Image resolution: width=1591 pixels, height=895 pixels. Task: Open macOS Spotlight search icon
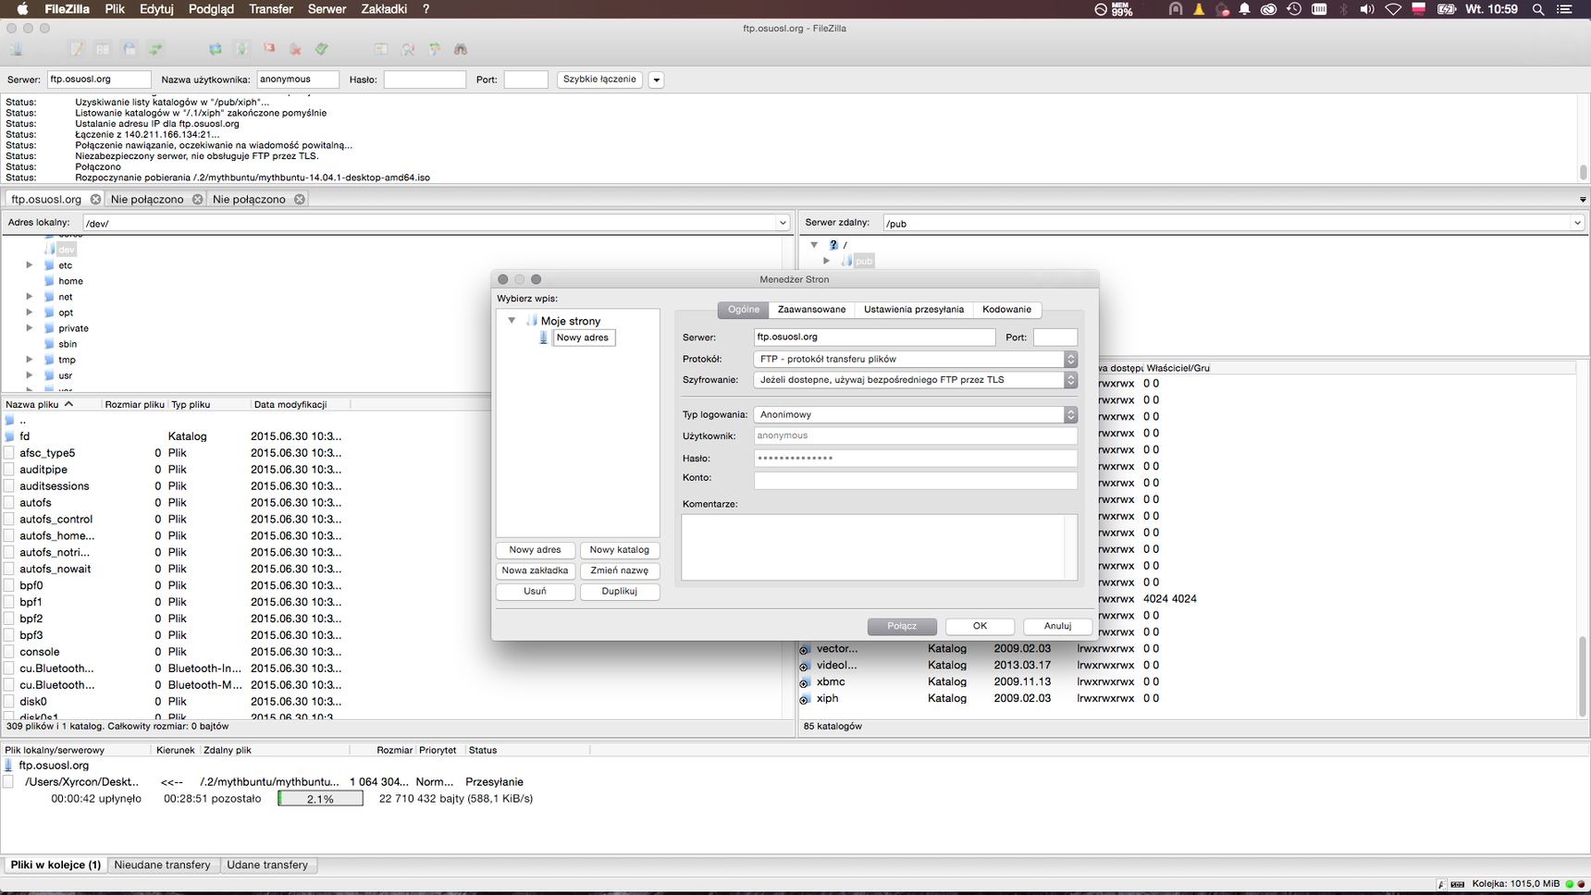coord(1538,9)
